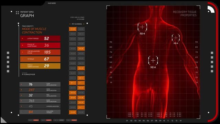
Task: Click the MODE OF MUSCLE CONTRACTION heading
Action: pyautogui.click(x=34, y=31)
